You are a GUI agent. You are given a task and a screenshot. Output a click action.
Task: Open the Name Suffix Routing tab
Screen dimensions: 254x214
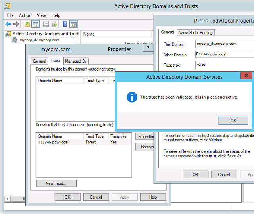tap(196, 32)
